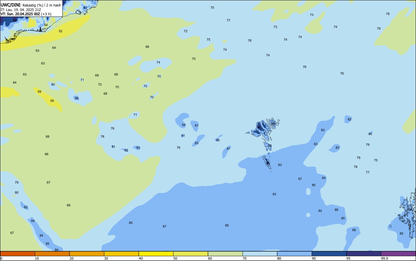416x261 pixels.
Task: Click the legend tick label 20
Action: click(71, 258)
